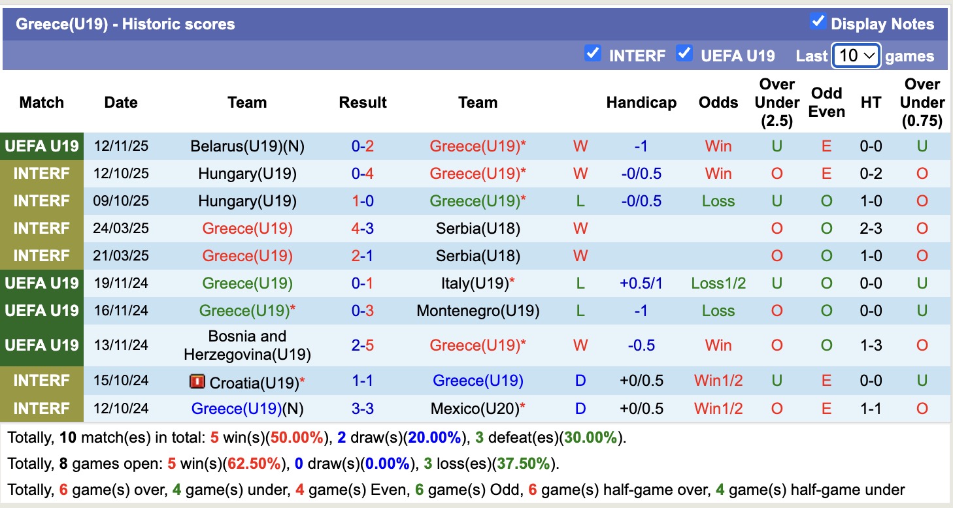Click the Handicap column header
Viewport: 953px width, 508px height.
click(641, 103)
